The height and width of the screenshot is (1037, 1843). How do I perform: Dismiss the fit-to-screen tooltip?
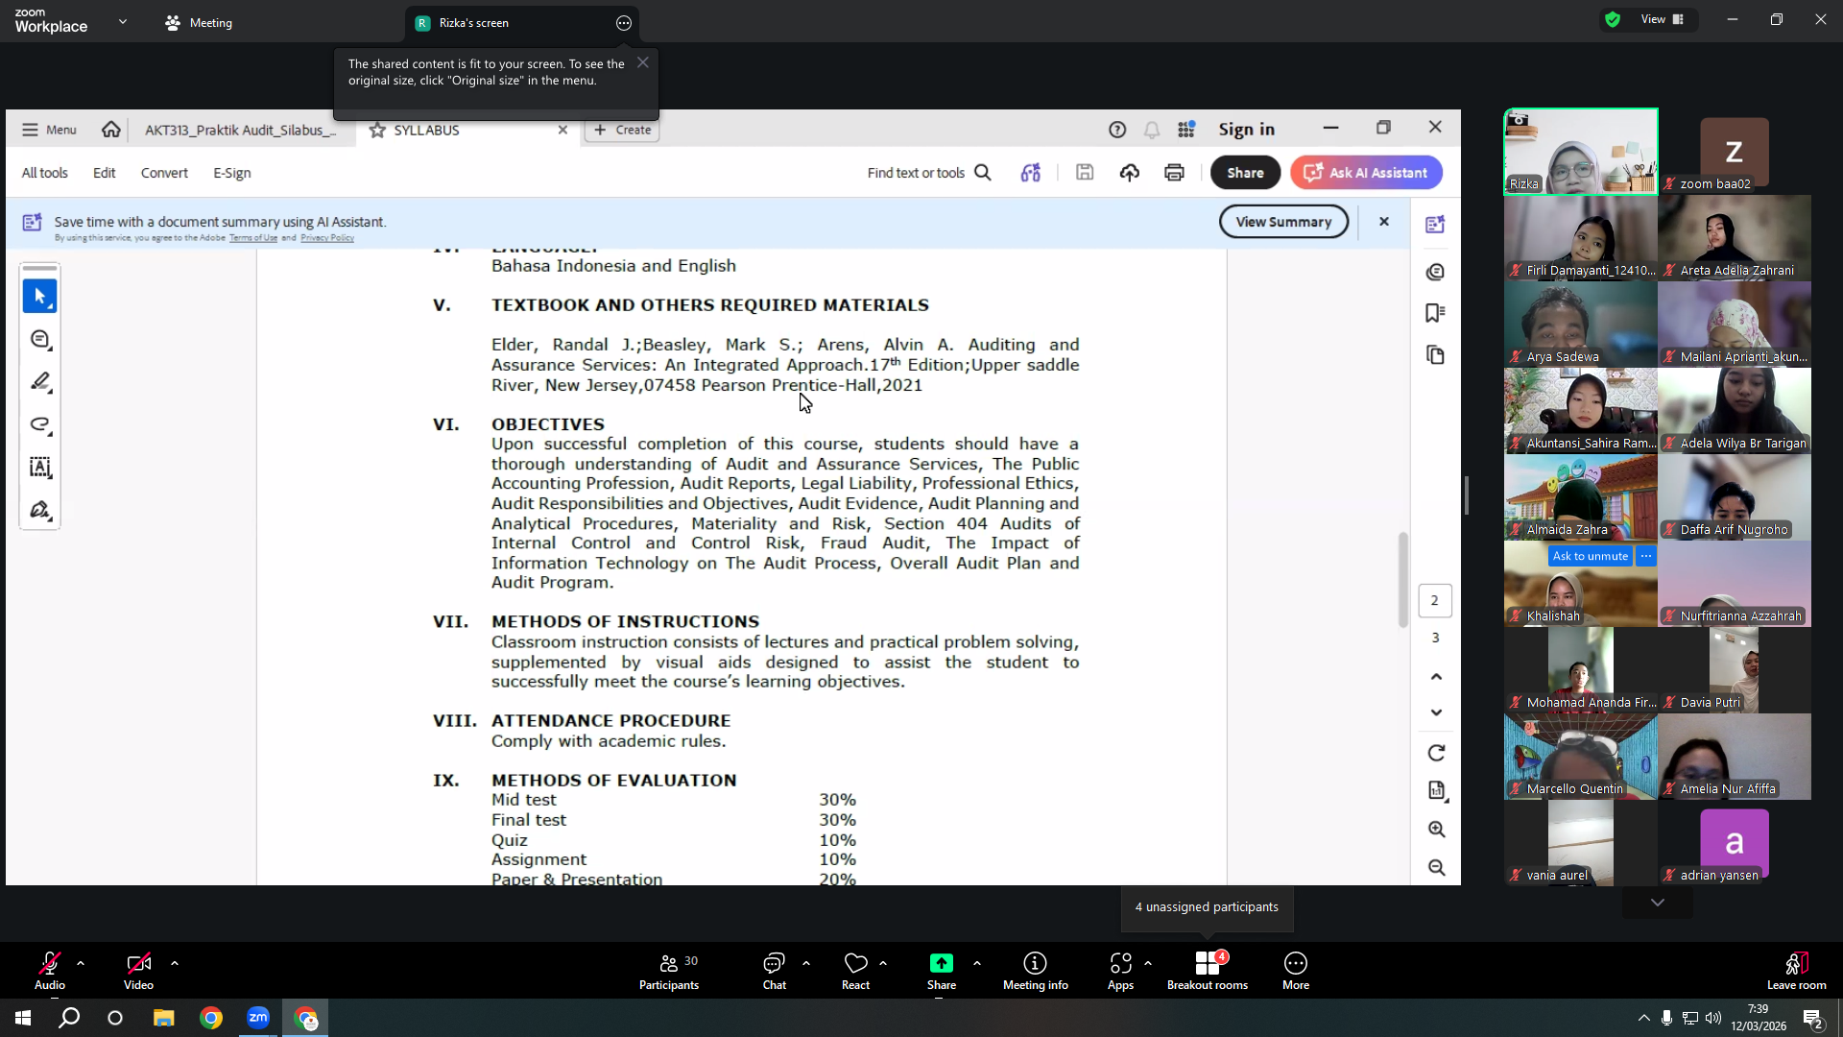[643, 62]
